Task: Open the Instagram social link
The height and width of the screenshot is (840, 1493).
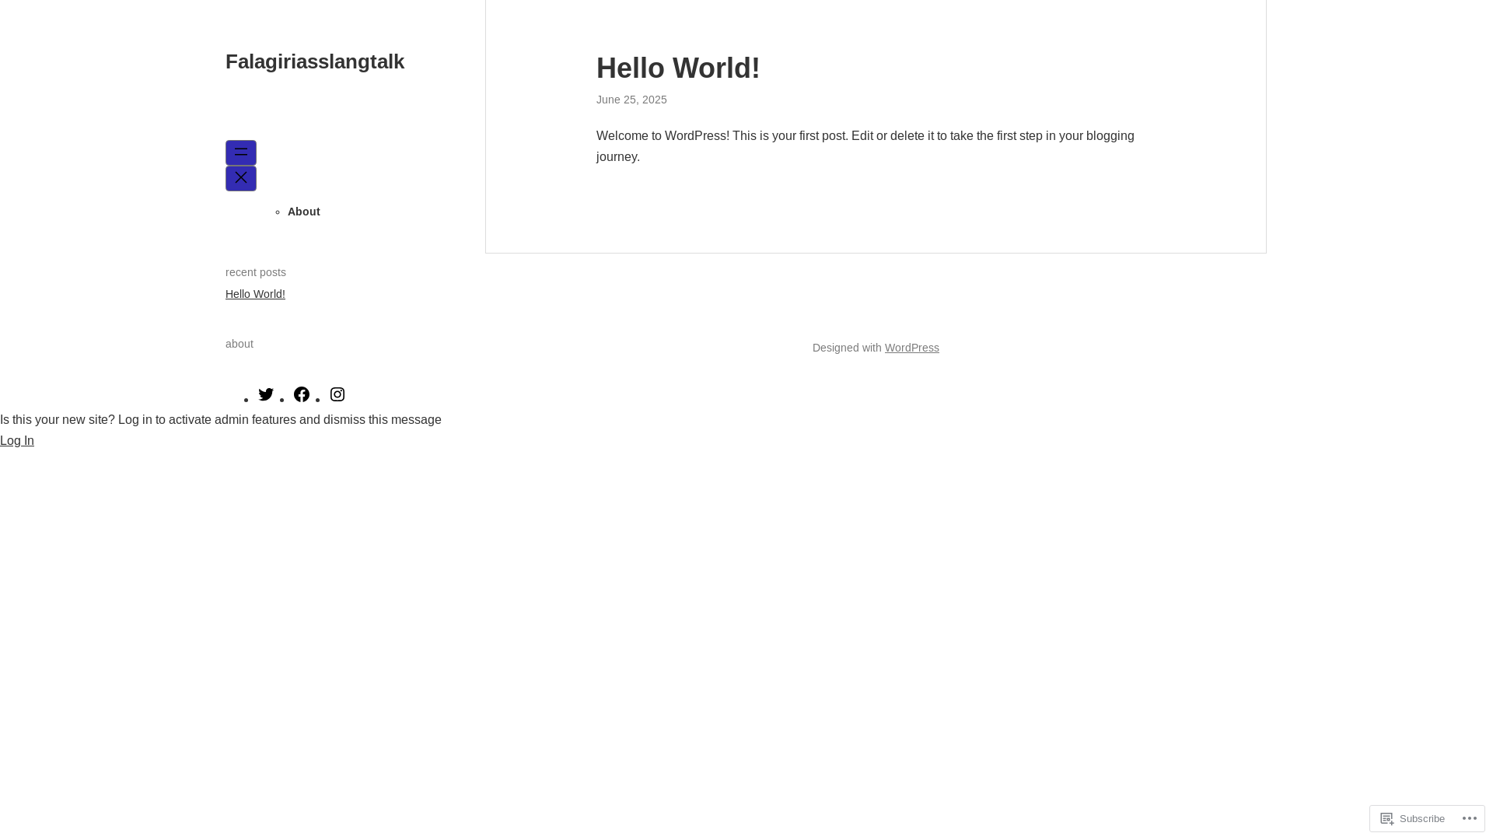Action: pos(337,394)
